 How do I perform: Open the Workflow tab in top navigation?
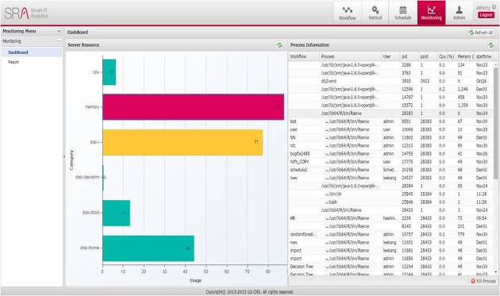348,13
